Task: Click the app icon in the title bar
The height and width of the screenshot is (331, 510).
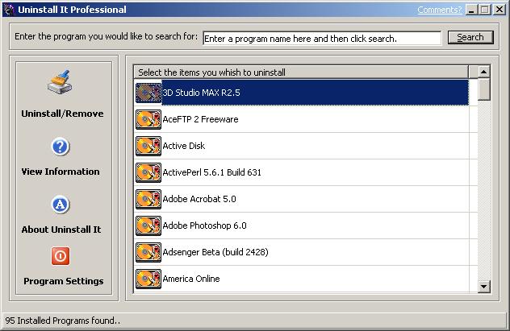Action: [9, 10]
